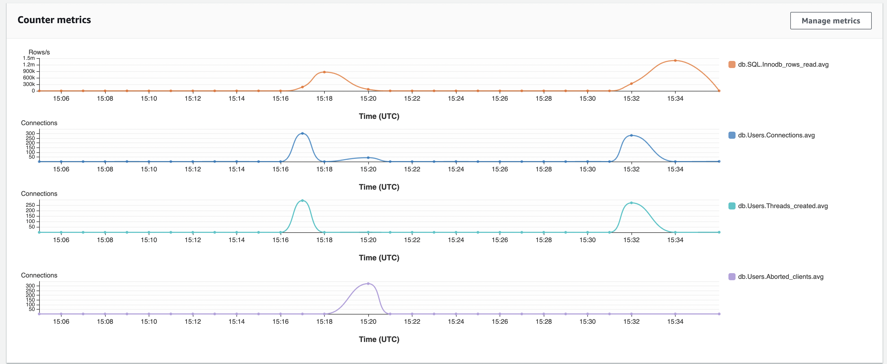Click the rows read point at 15:32

click(x=631, y=84)
